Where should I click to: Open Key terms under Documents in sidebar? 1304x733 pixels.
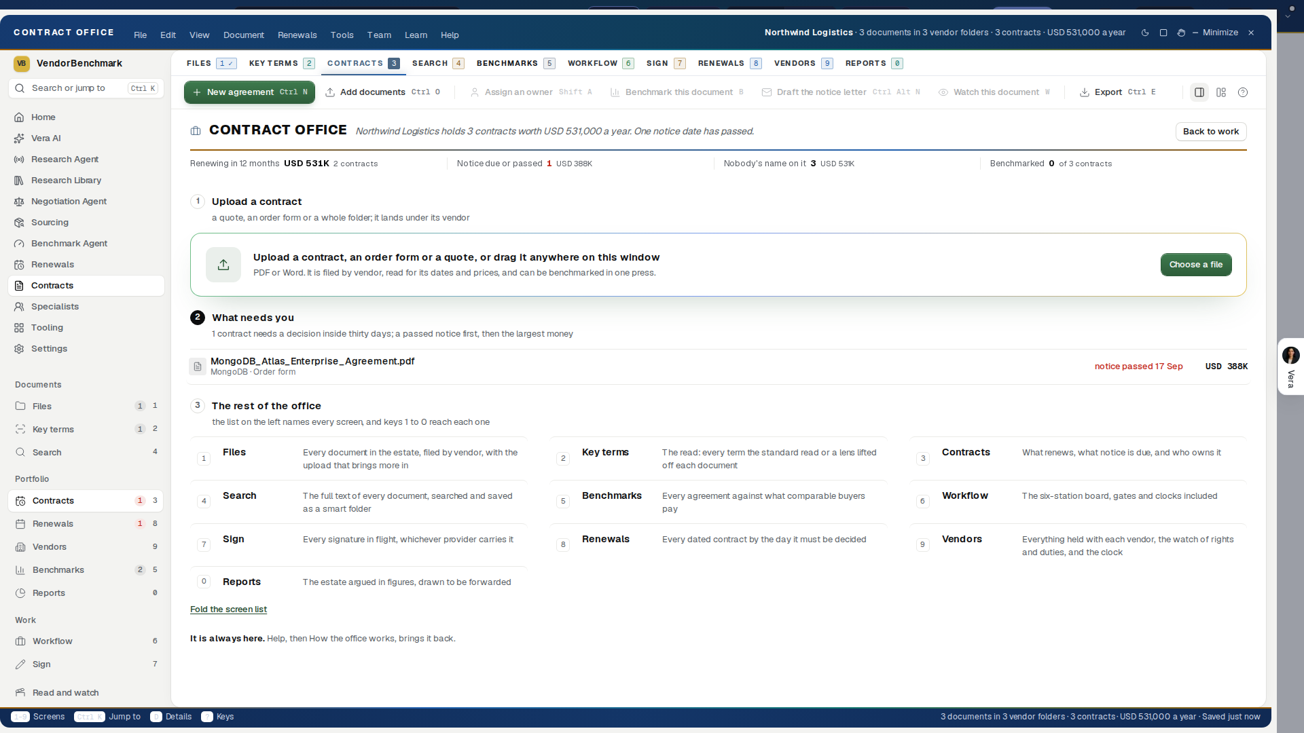(x=86, y=429)
